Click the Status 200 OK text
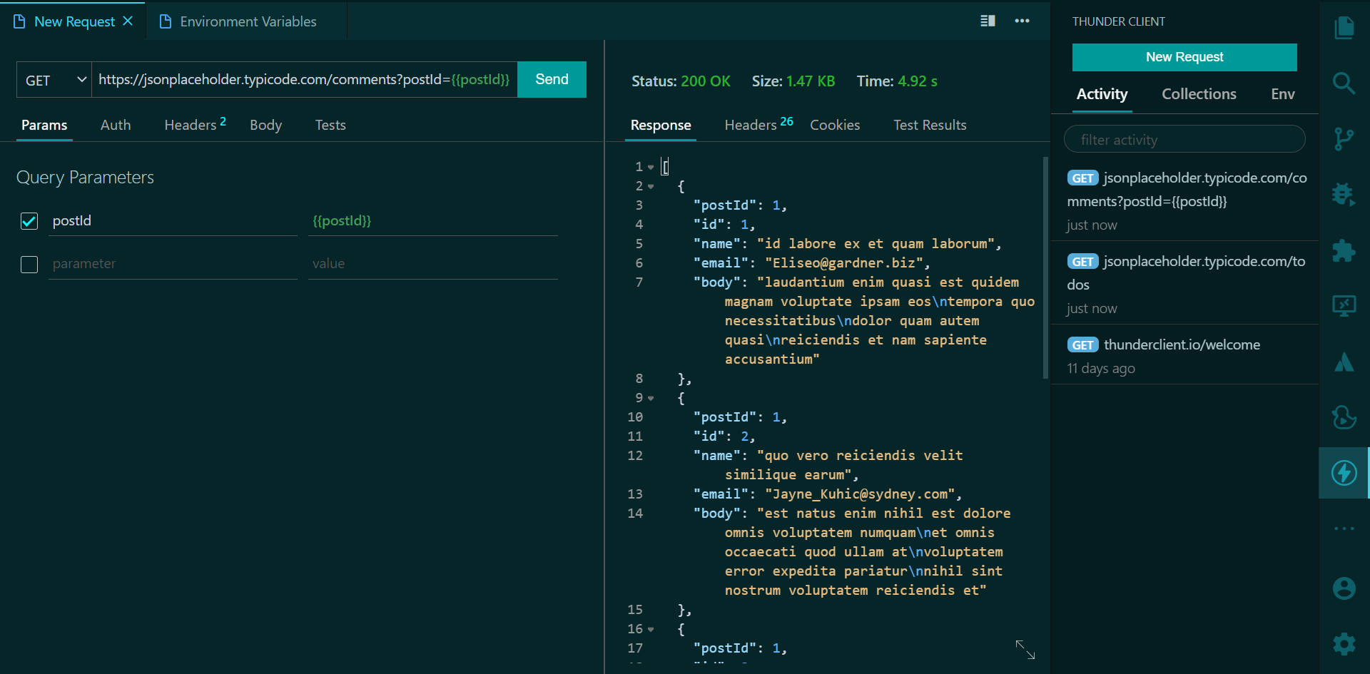The width and height of the screenshot is (1370, 674). tap(681, 81)
